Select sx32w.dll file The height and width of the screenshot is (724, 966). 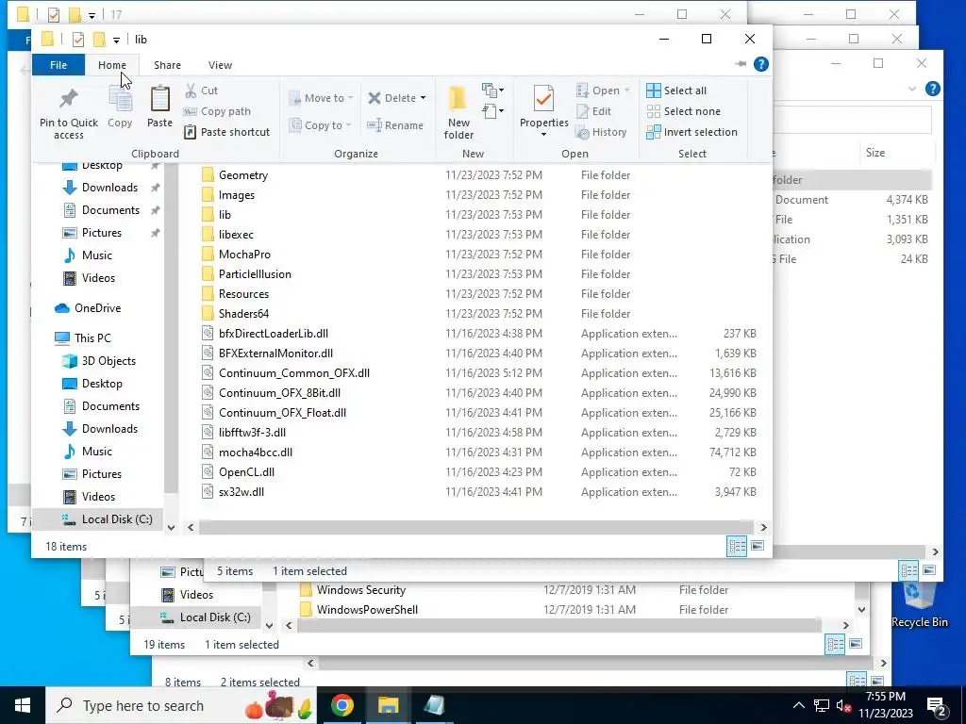tap(241, 492)
